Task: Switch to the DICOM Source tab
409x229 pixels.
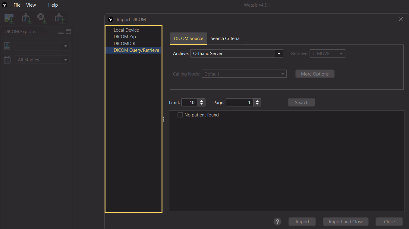Action: coord(189,39)
